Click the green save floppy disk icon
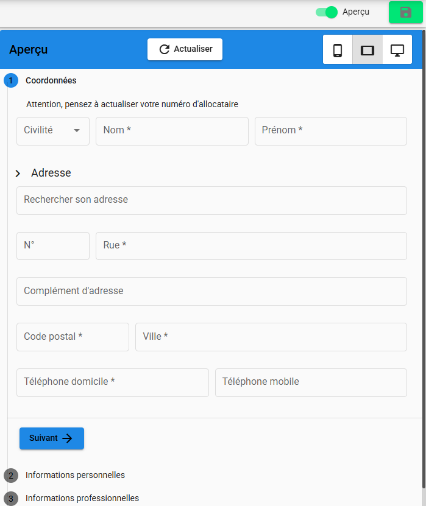 coord(405,12)
